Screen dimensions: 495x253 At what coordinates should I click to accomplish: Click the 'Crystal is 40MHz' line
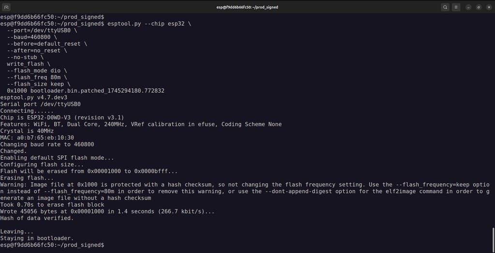click(27, 131)
